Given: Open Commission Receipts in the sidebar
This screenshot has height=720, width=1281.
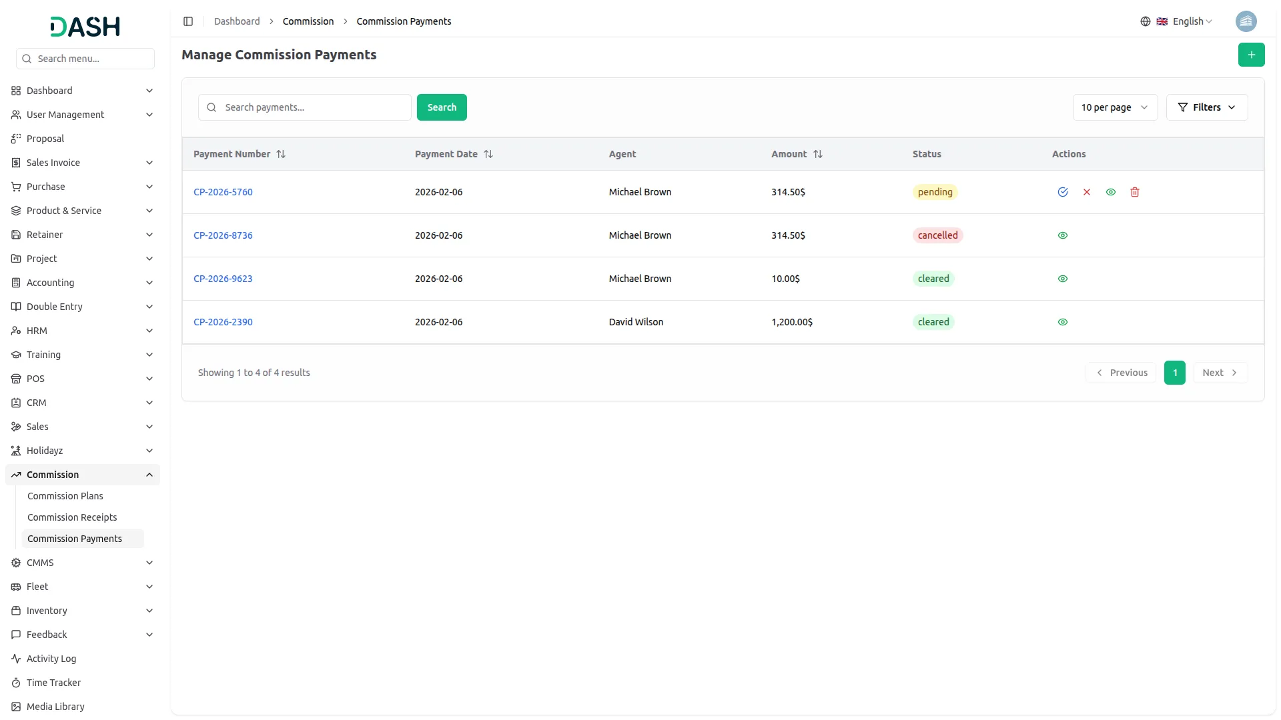Looking at the screenshot, I should [x=72, y=517].
